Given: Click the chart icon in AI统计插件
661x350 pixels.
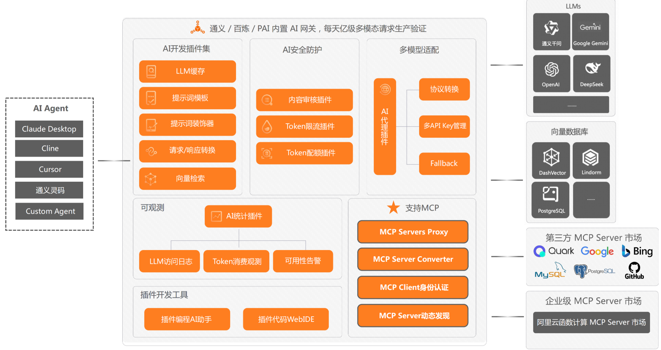Looking at the screenshot, I should pos(216,216).
